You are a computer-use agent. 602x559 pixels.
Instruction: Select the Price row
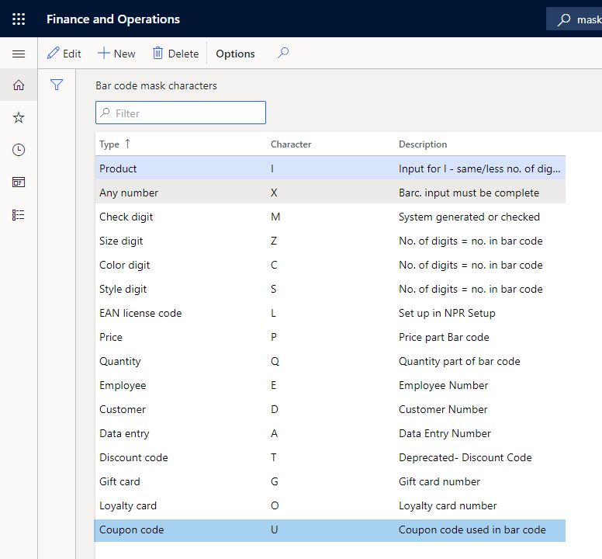(330, 337)
